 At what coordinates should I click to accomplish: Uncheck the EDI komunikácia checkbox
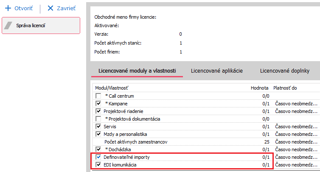98,165
